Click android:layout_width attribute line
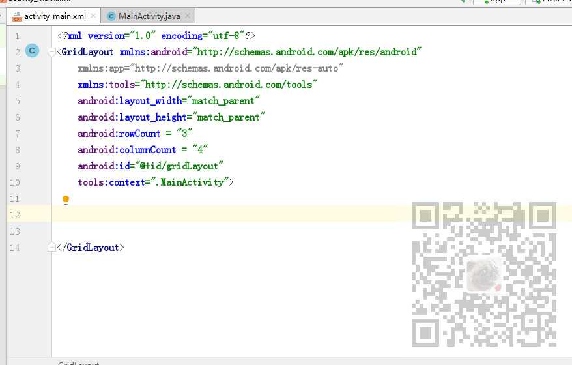572x365 pixels. (x=169, y=101)
